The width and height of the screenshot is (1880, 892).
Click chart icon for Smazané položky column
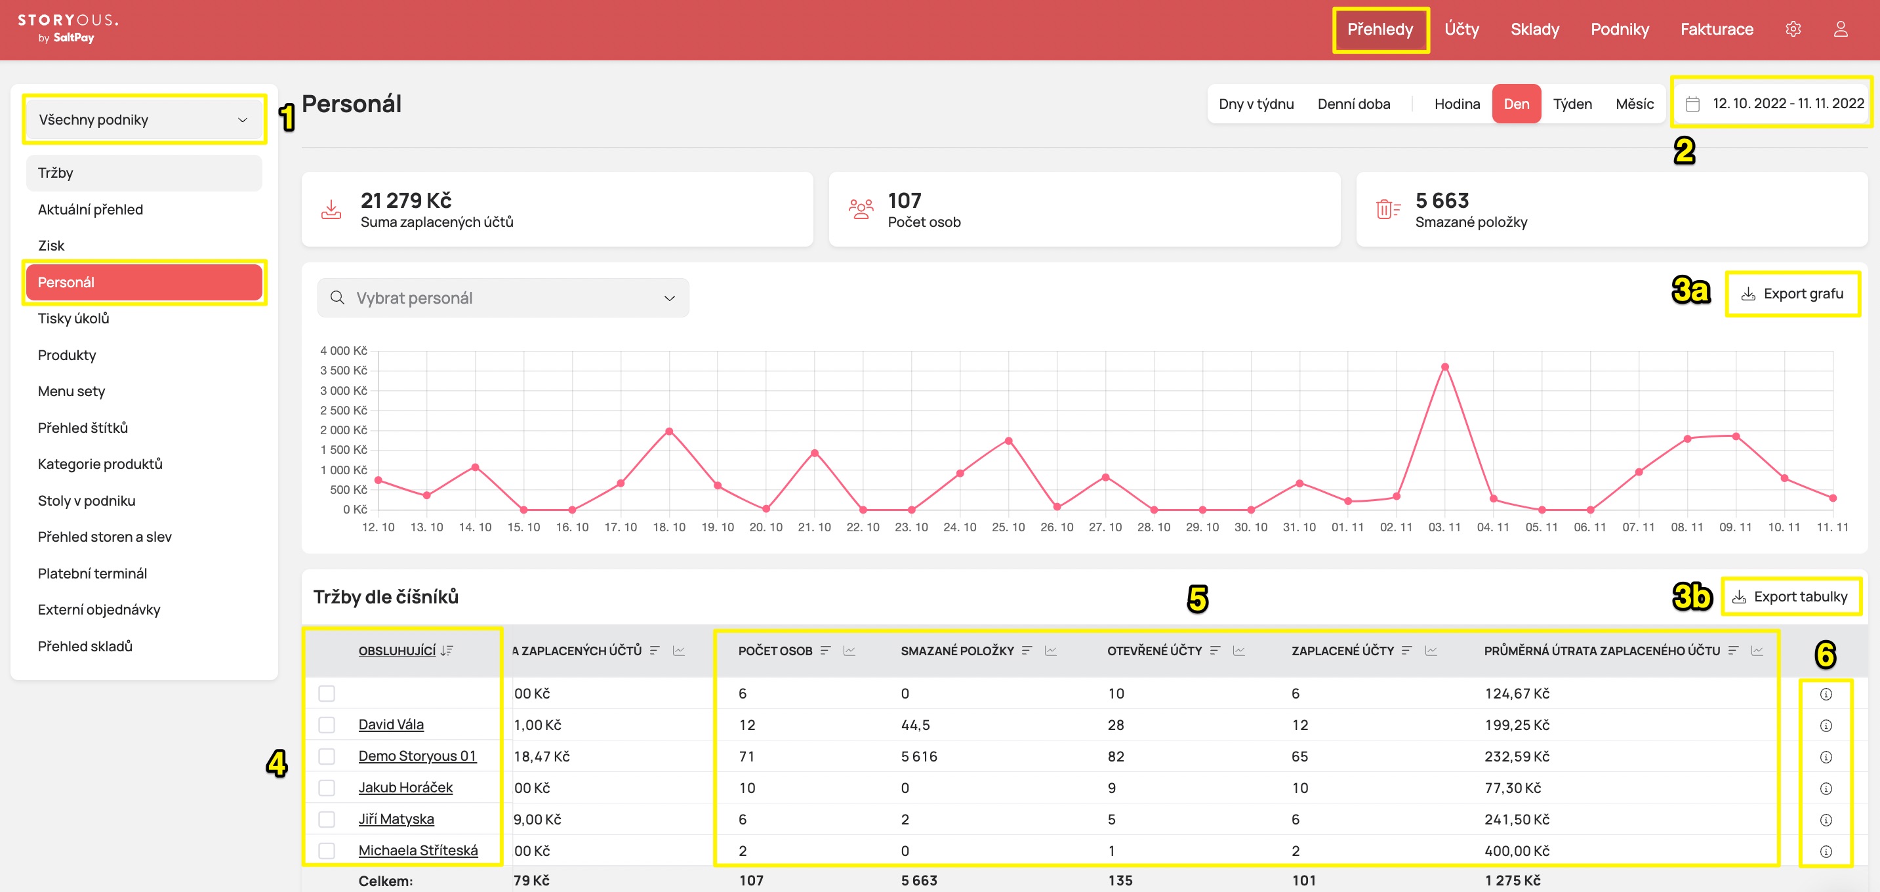pyautogui.click(x=1050, y=651)
